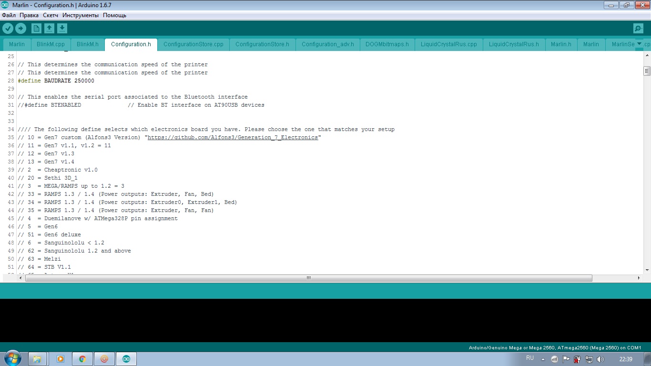Select the BlinkM.cpp tab
The image size is (651, 366).
pos(51,44)
